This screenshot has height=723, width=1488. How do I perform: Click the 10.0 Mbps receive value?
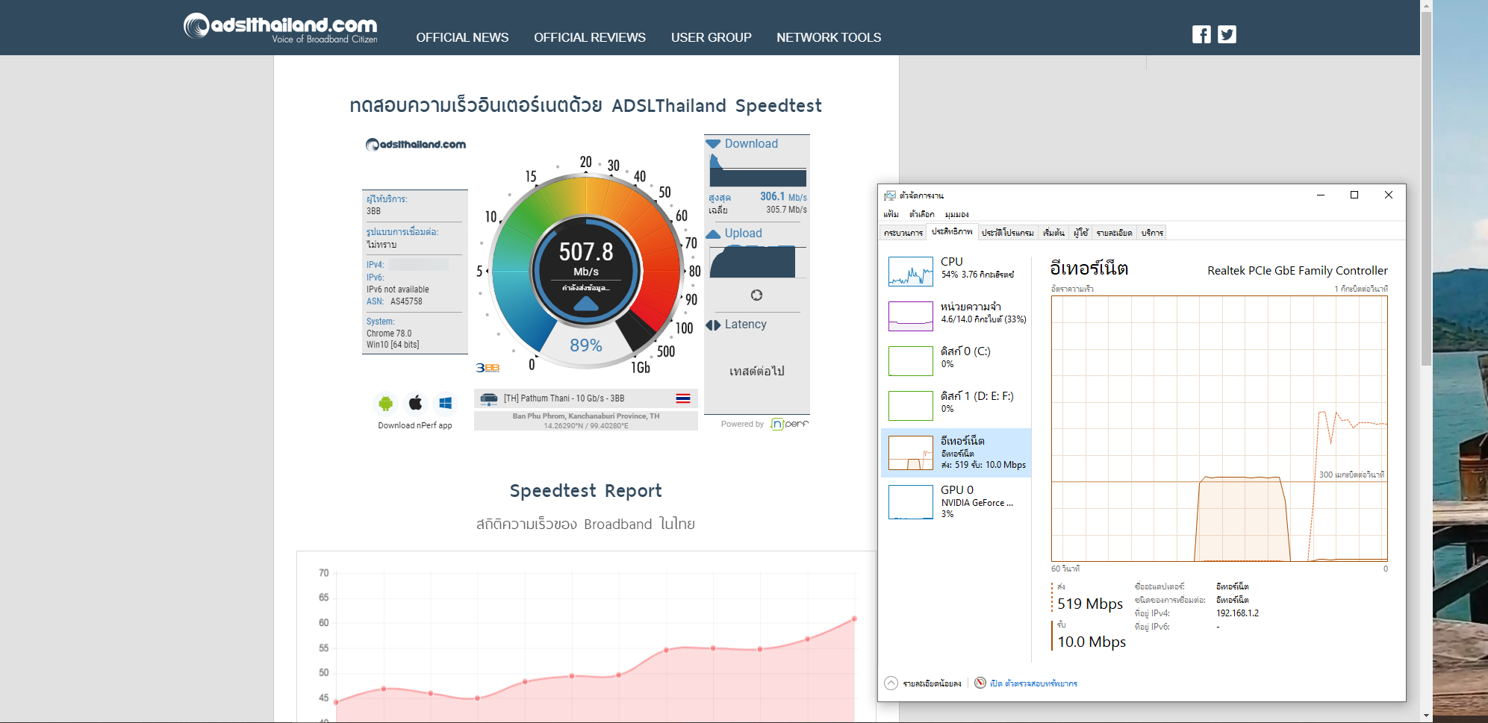(1092, 642)
